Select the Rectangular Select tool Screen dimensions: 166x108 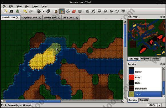coord(80,11)
